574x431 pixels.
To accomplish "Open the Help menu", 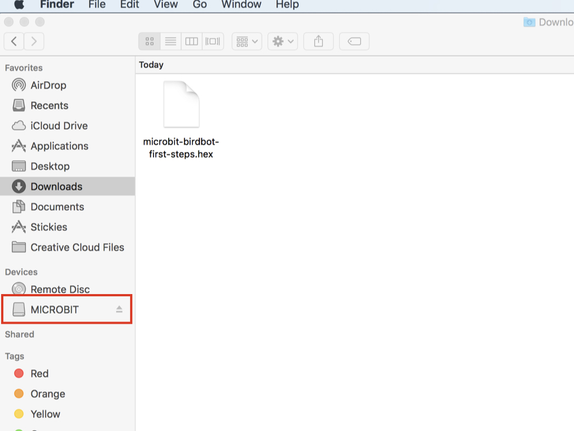I will coord(288,4).
